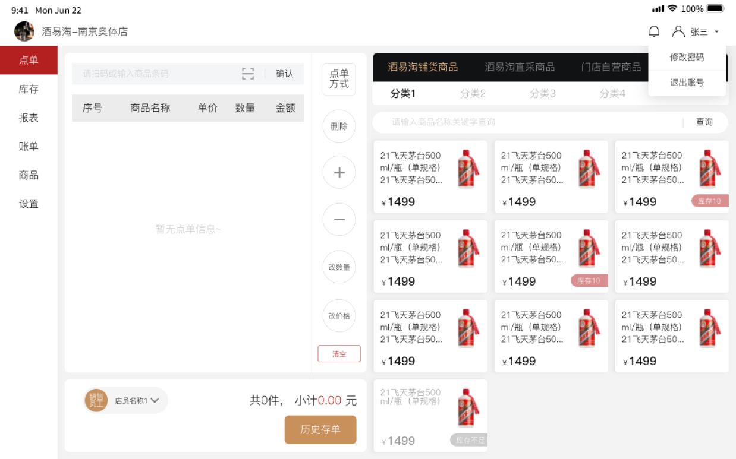Click the 点单方式 button
Screen dimensions: 736x459
pos(339,79)
